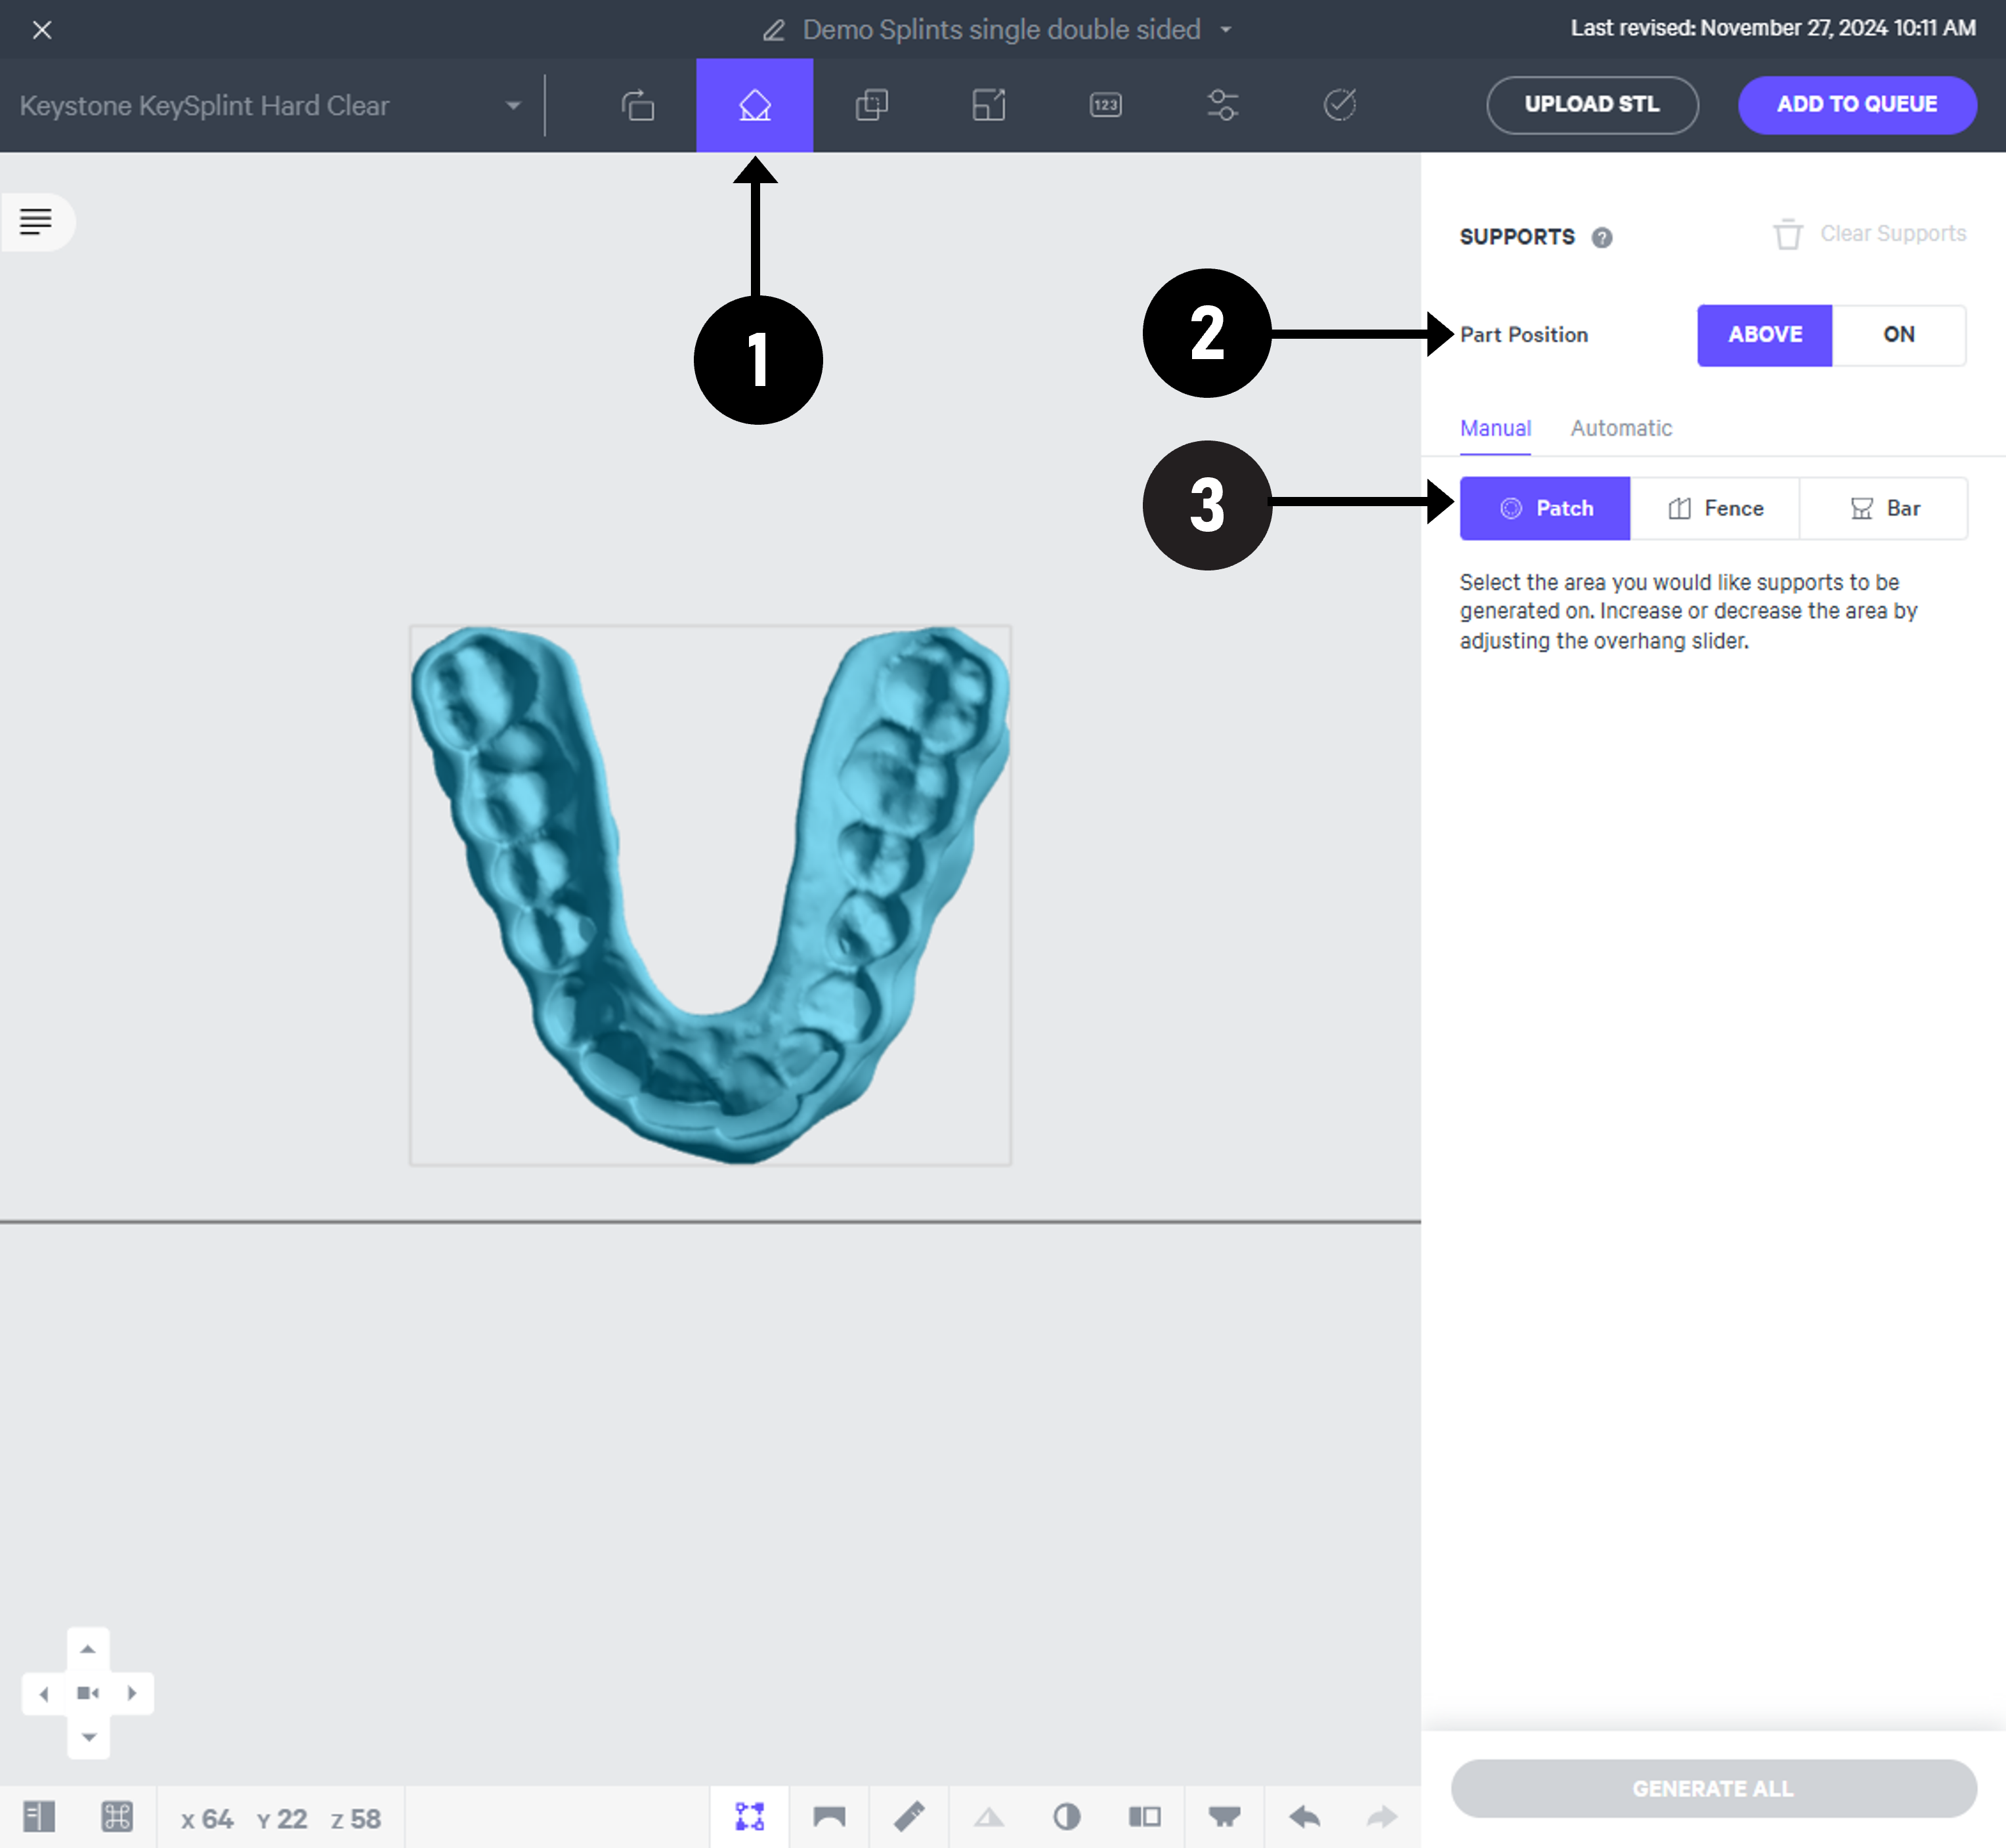Screen dimensions: 2006x1848
Task: Click the ADD TO QUEUE button
Action: coord(1857,105)
